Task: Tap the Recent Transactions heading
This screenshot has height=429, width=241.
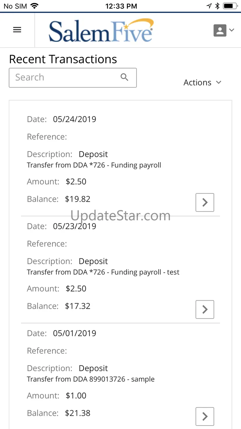Action: [x=63, y=59]
